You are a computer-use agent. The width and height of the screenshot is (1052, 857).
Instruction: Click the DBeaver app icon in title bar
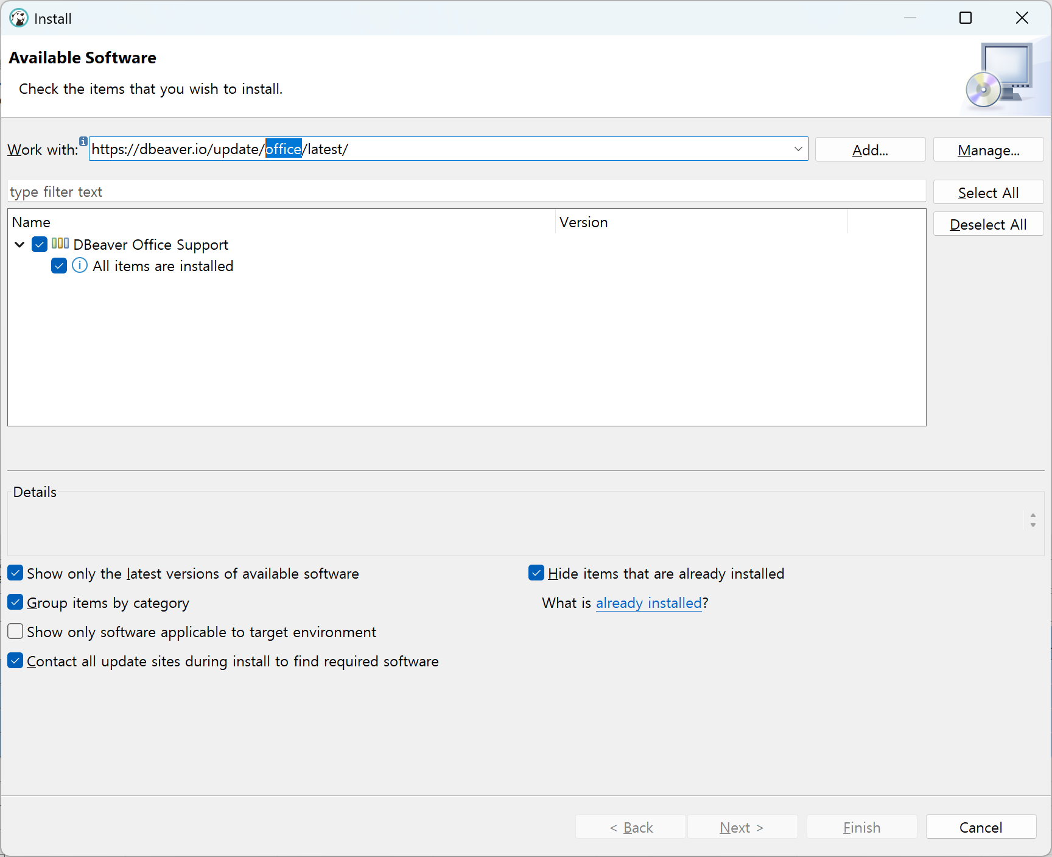(19, 18)
